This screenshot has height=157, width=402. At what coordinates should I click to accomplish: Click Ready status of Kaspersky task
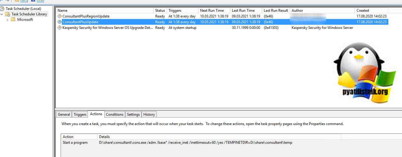160,28
